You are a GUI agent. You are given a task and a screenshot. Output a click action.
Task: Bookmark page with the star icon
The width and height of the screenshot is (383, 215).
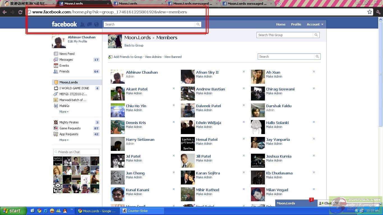pos(370,12)
